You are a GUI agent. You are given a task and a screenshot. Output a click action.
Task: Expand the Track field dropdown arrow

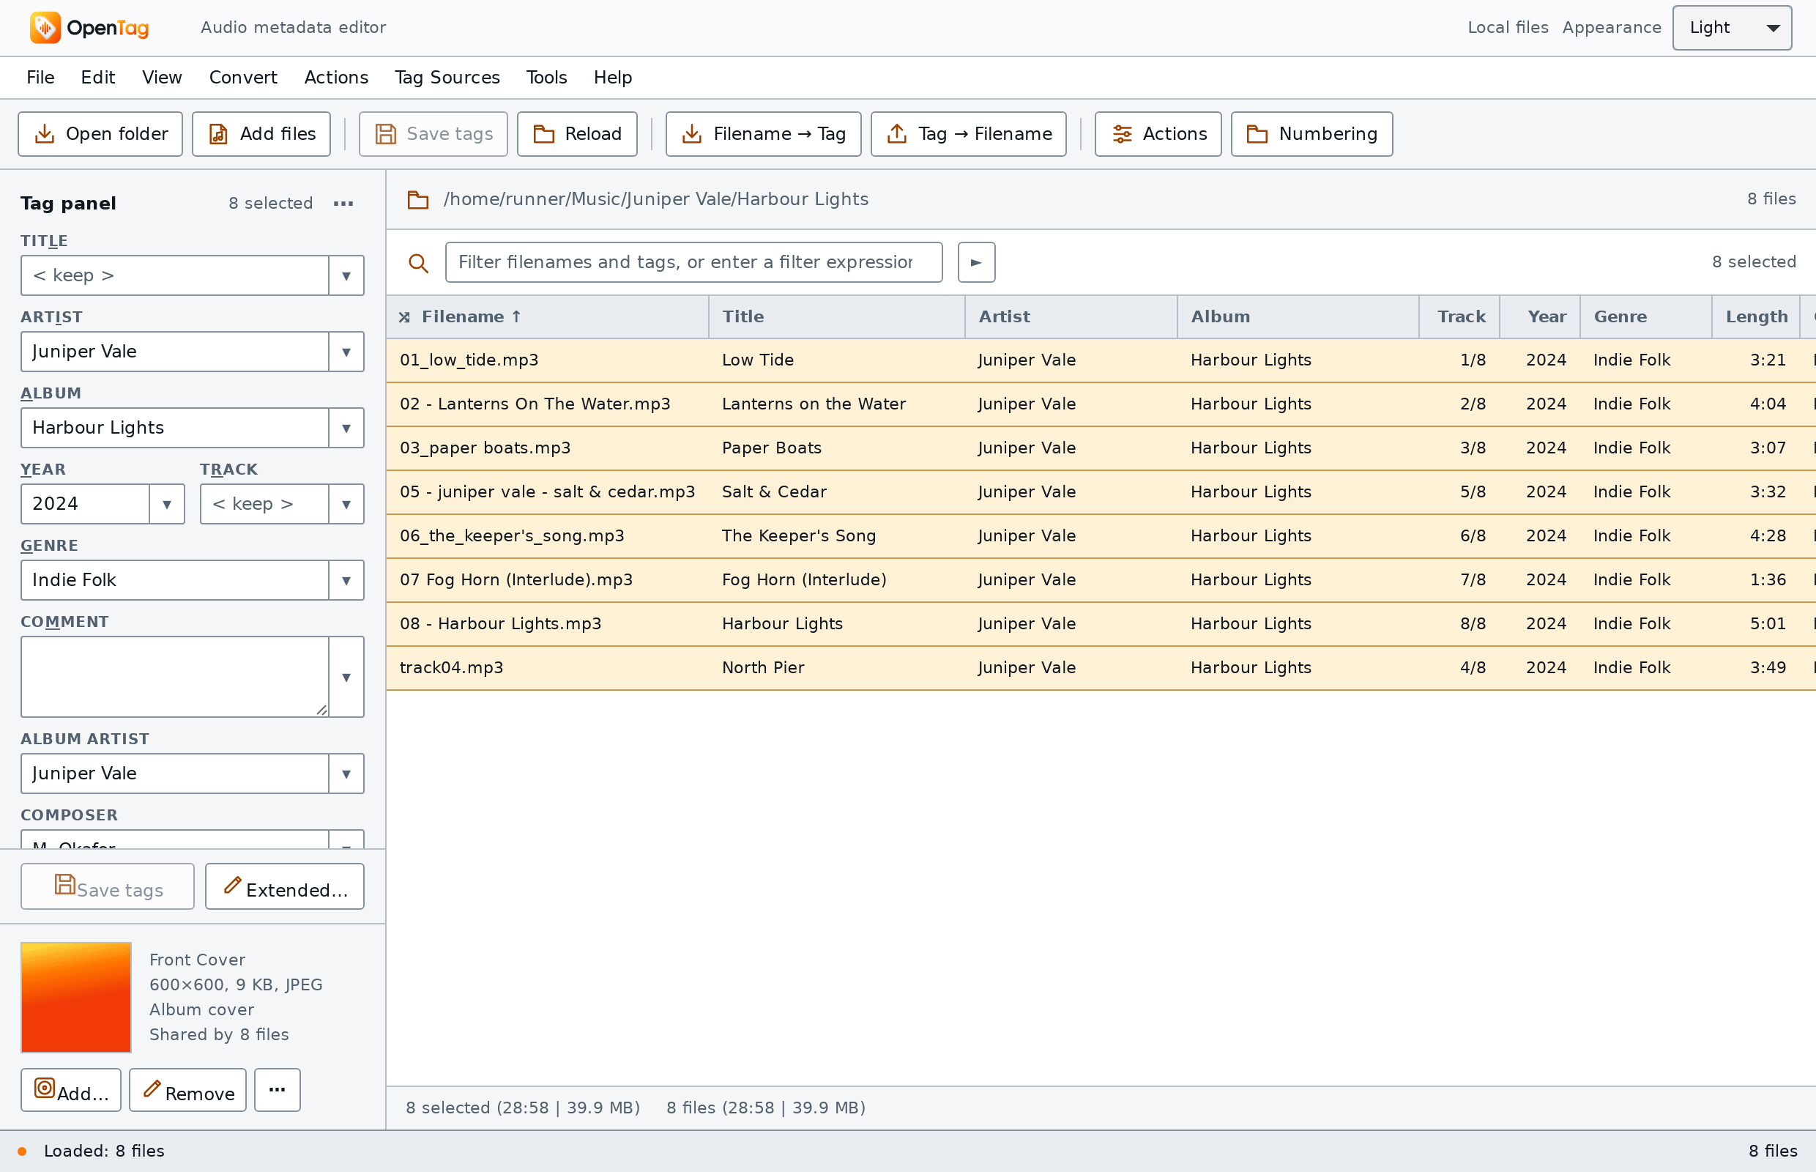point(346,504)
